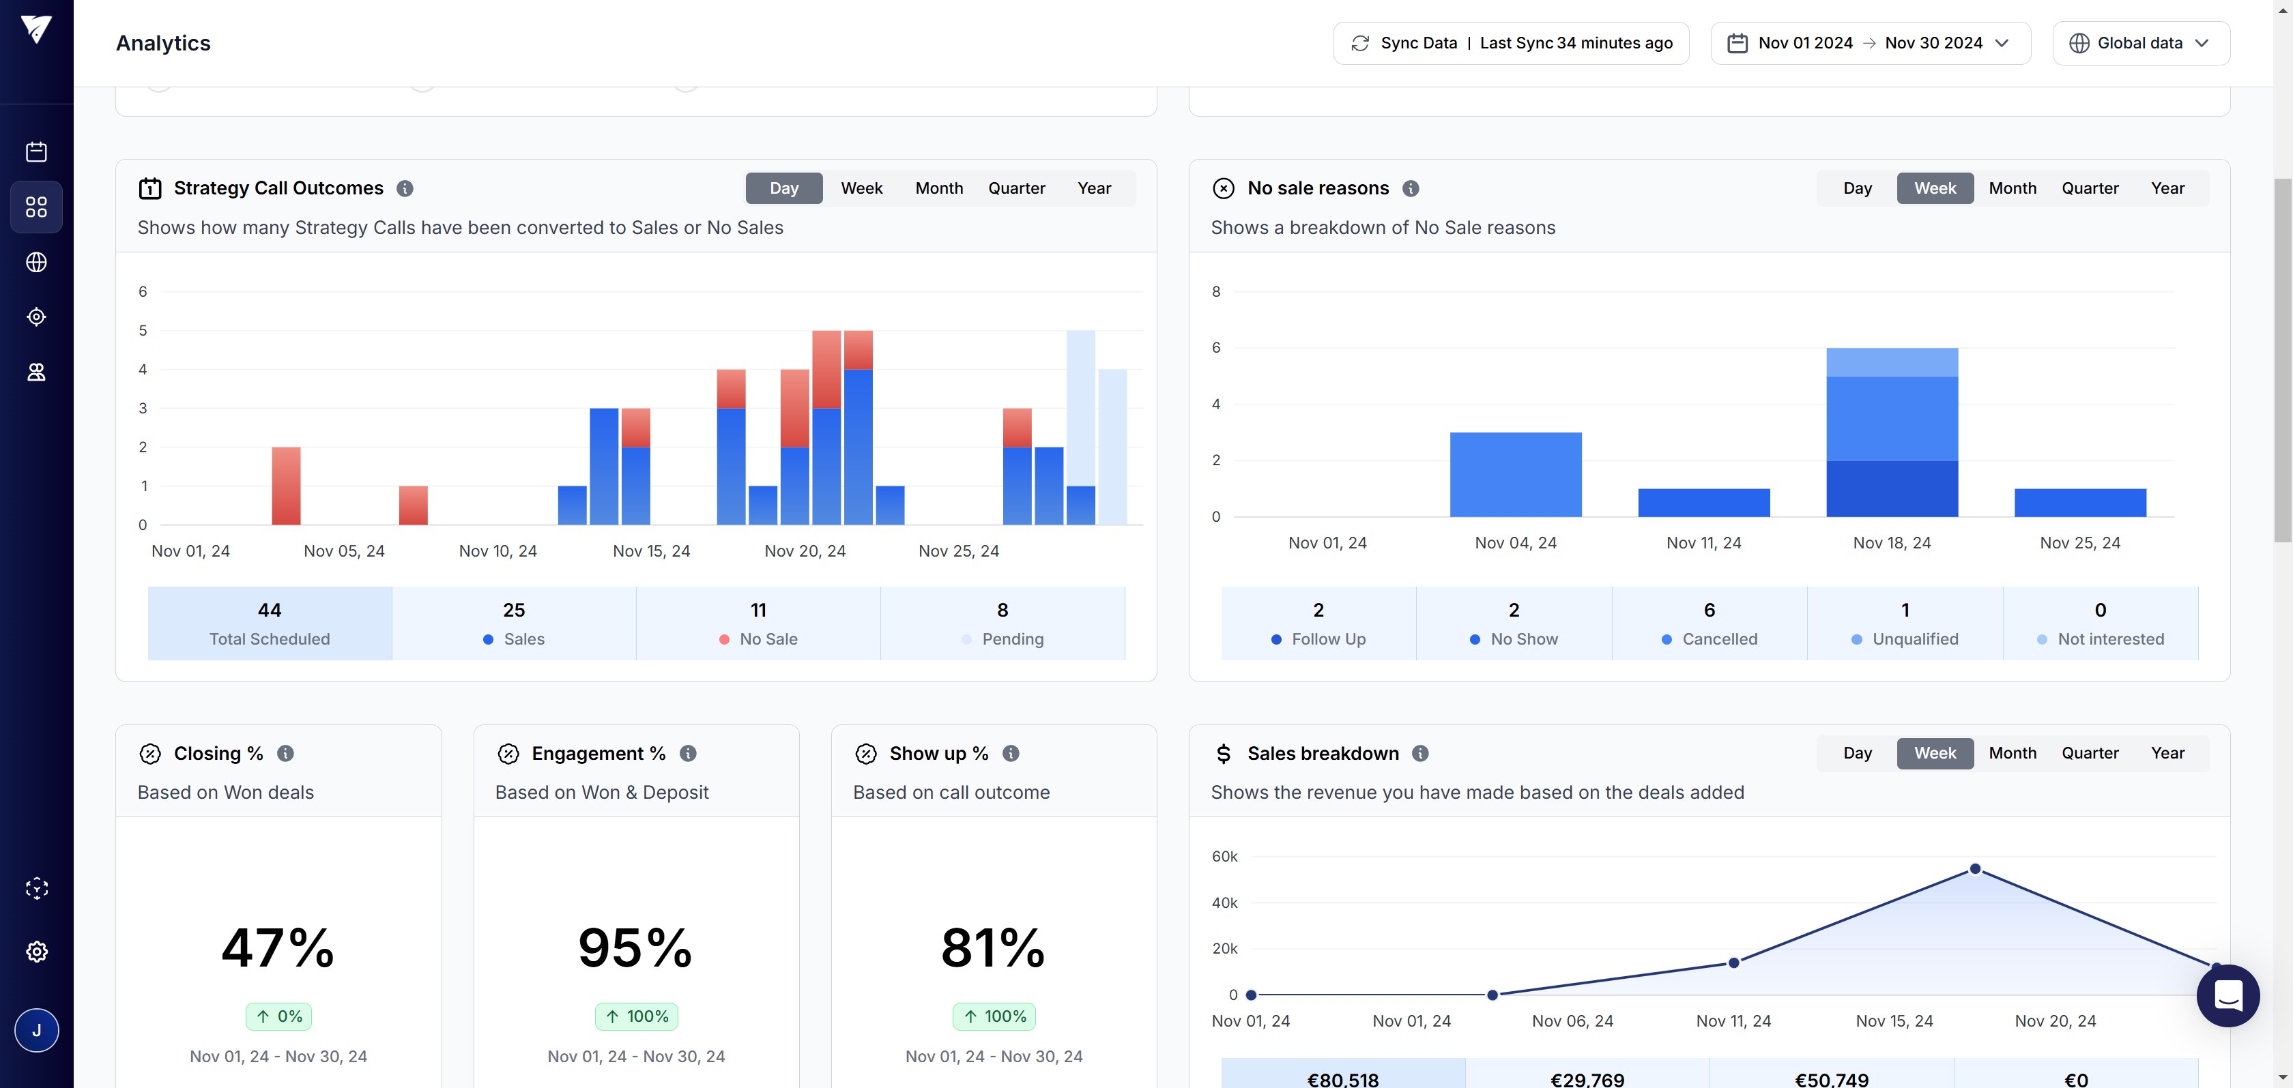Switch No sale reasons to Month
The height and width of the screenshot is (1088, 2293).
point(2012,188)
